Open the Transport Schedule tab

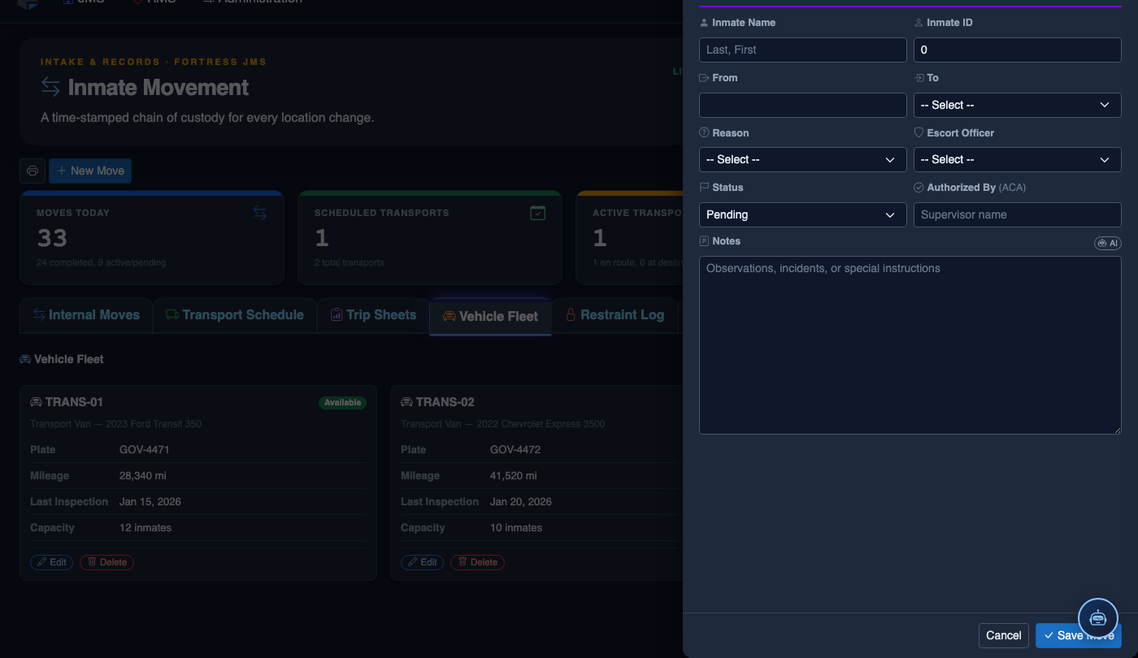click(x=235, y=315)
